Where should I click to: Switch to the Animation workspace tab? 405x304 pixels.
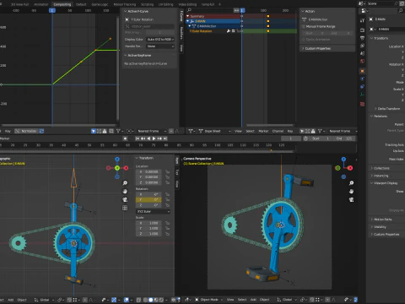[x=40, y=4]
